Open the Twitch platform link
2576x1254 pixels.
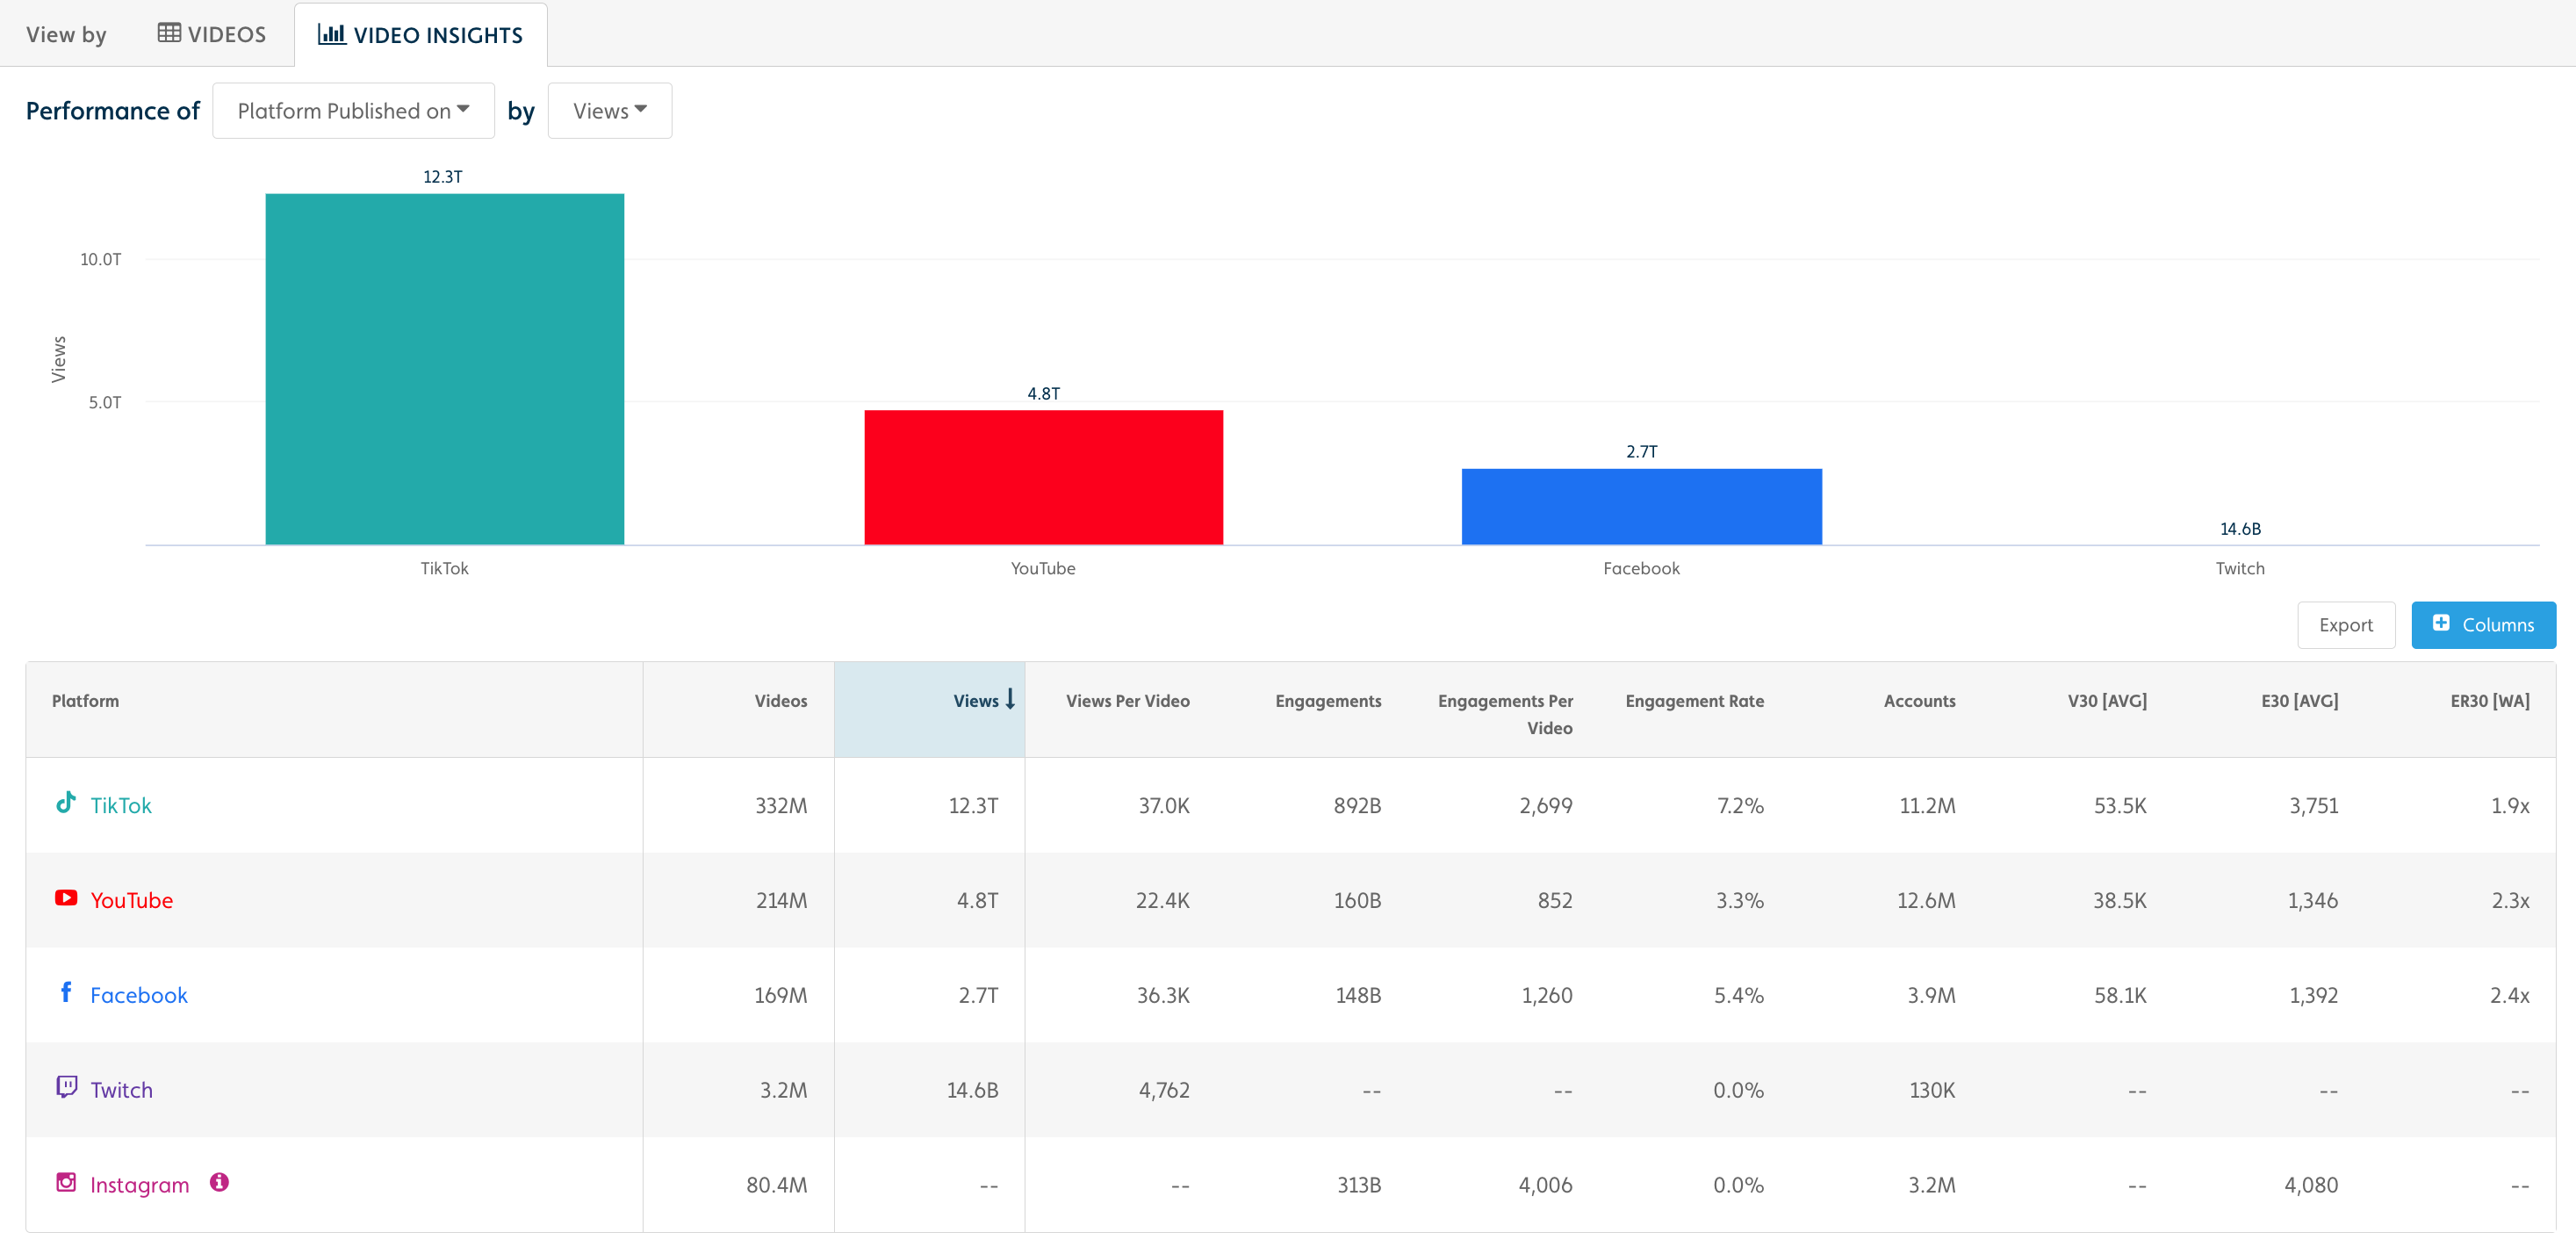click(x=121, y=1090)
